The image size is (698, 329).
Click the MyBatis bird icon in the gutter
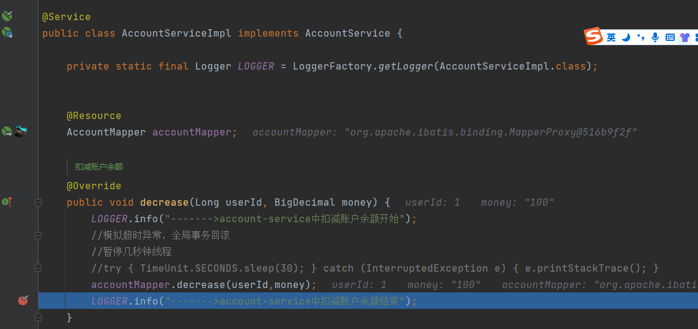coord(21,130)
